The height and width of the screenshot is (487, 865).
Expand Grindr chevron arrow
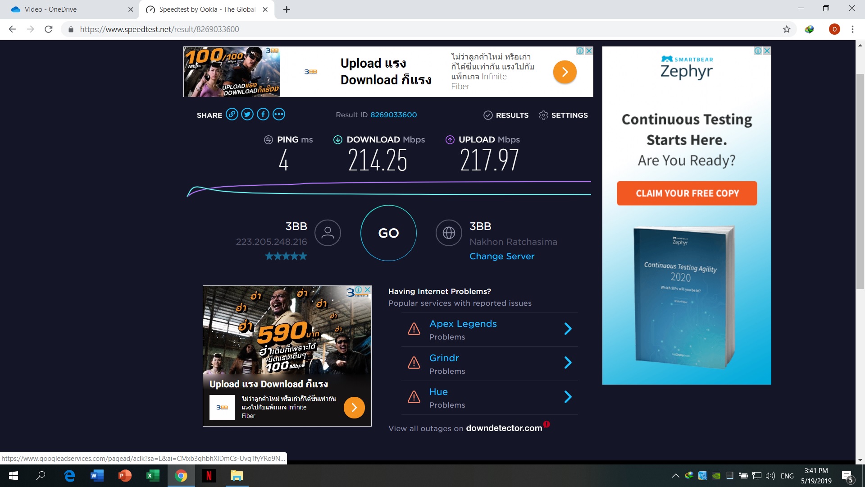[568, 363]
